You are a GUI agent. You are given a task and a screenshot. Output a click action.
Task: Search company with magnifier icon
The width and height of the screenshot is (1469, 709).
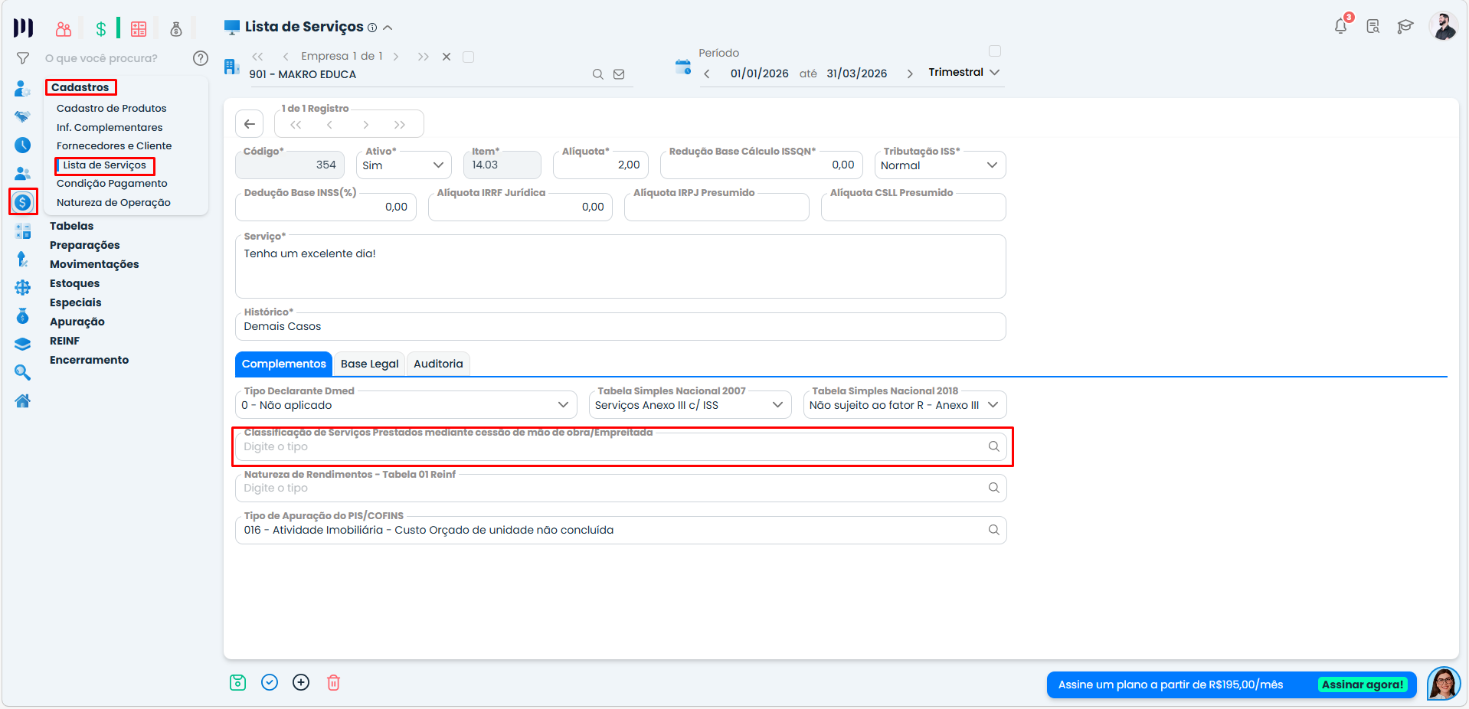click(x=597, y=74)
